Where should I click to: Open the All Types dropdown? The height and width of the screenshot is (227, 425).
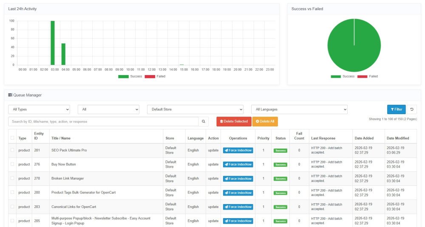[39, 109]
